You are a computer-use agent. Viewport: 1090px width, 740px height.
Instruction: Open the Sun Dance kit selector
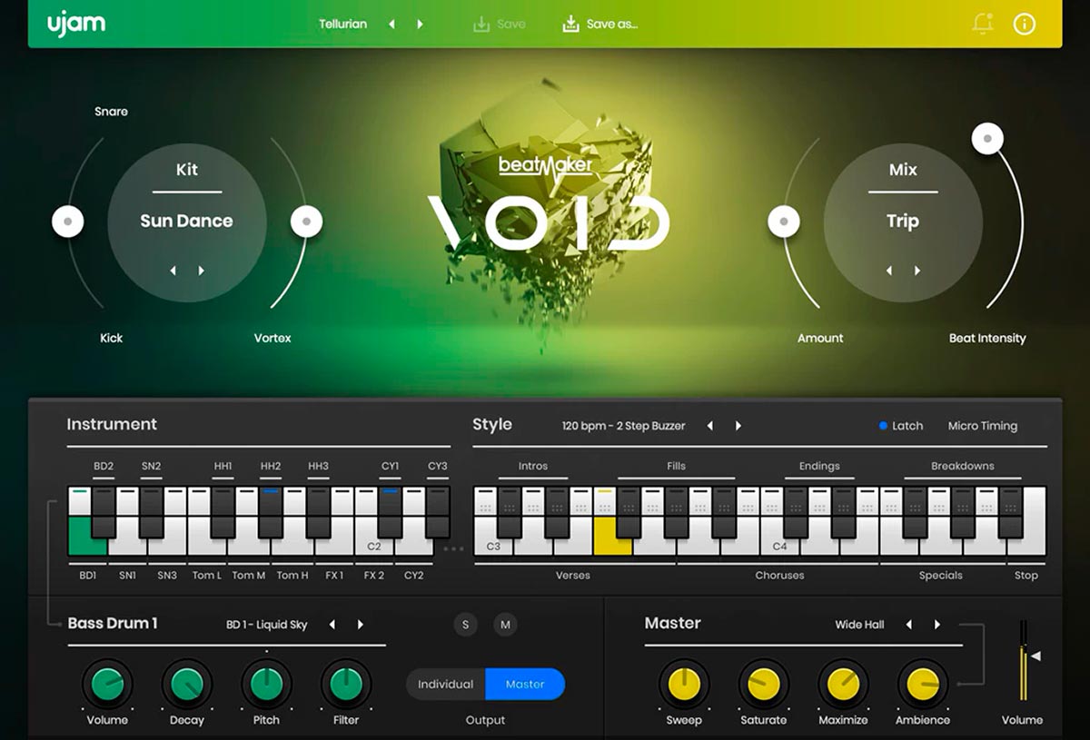pyautogui.click(x=186, y=221)
